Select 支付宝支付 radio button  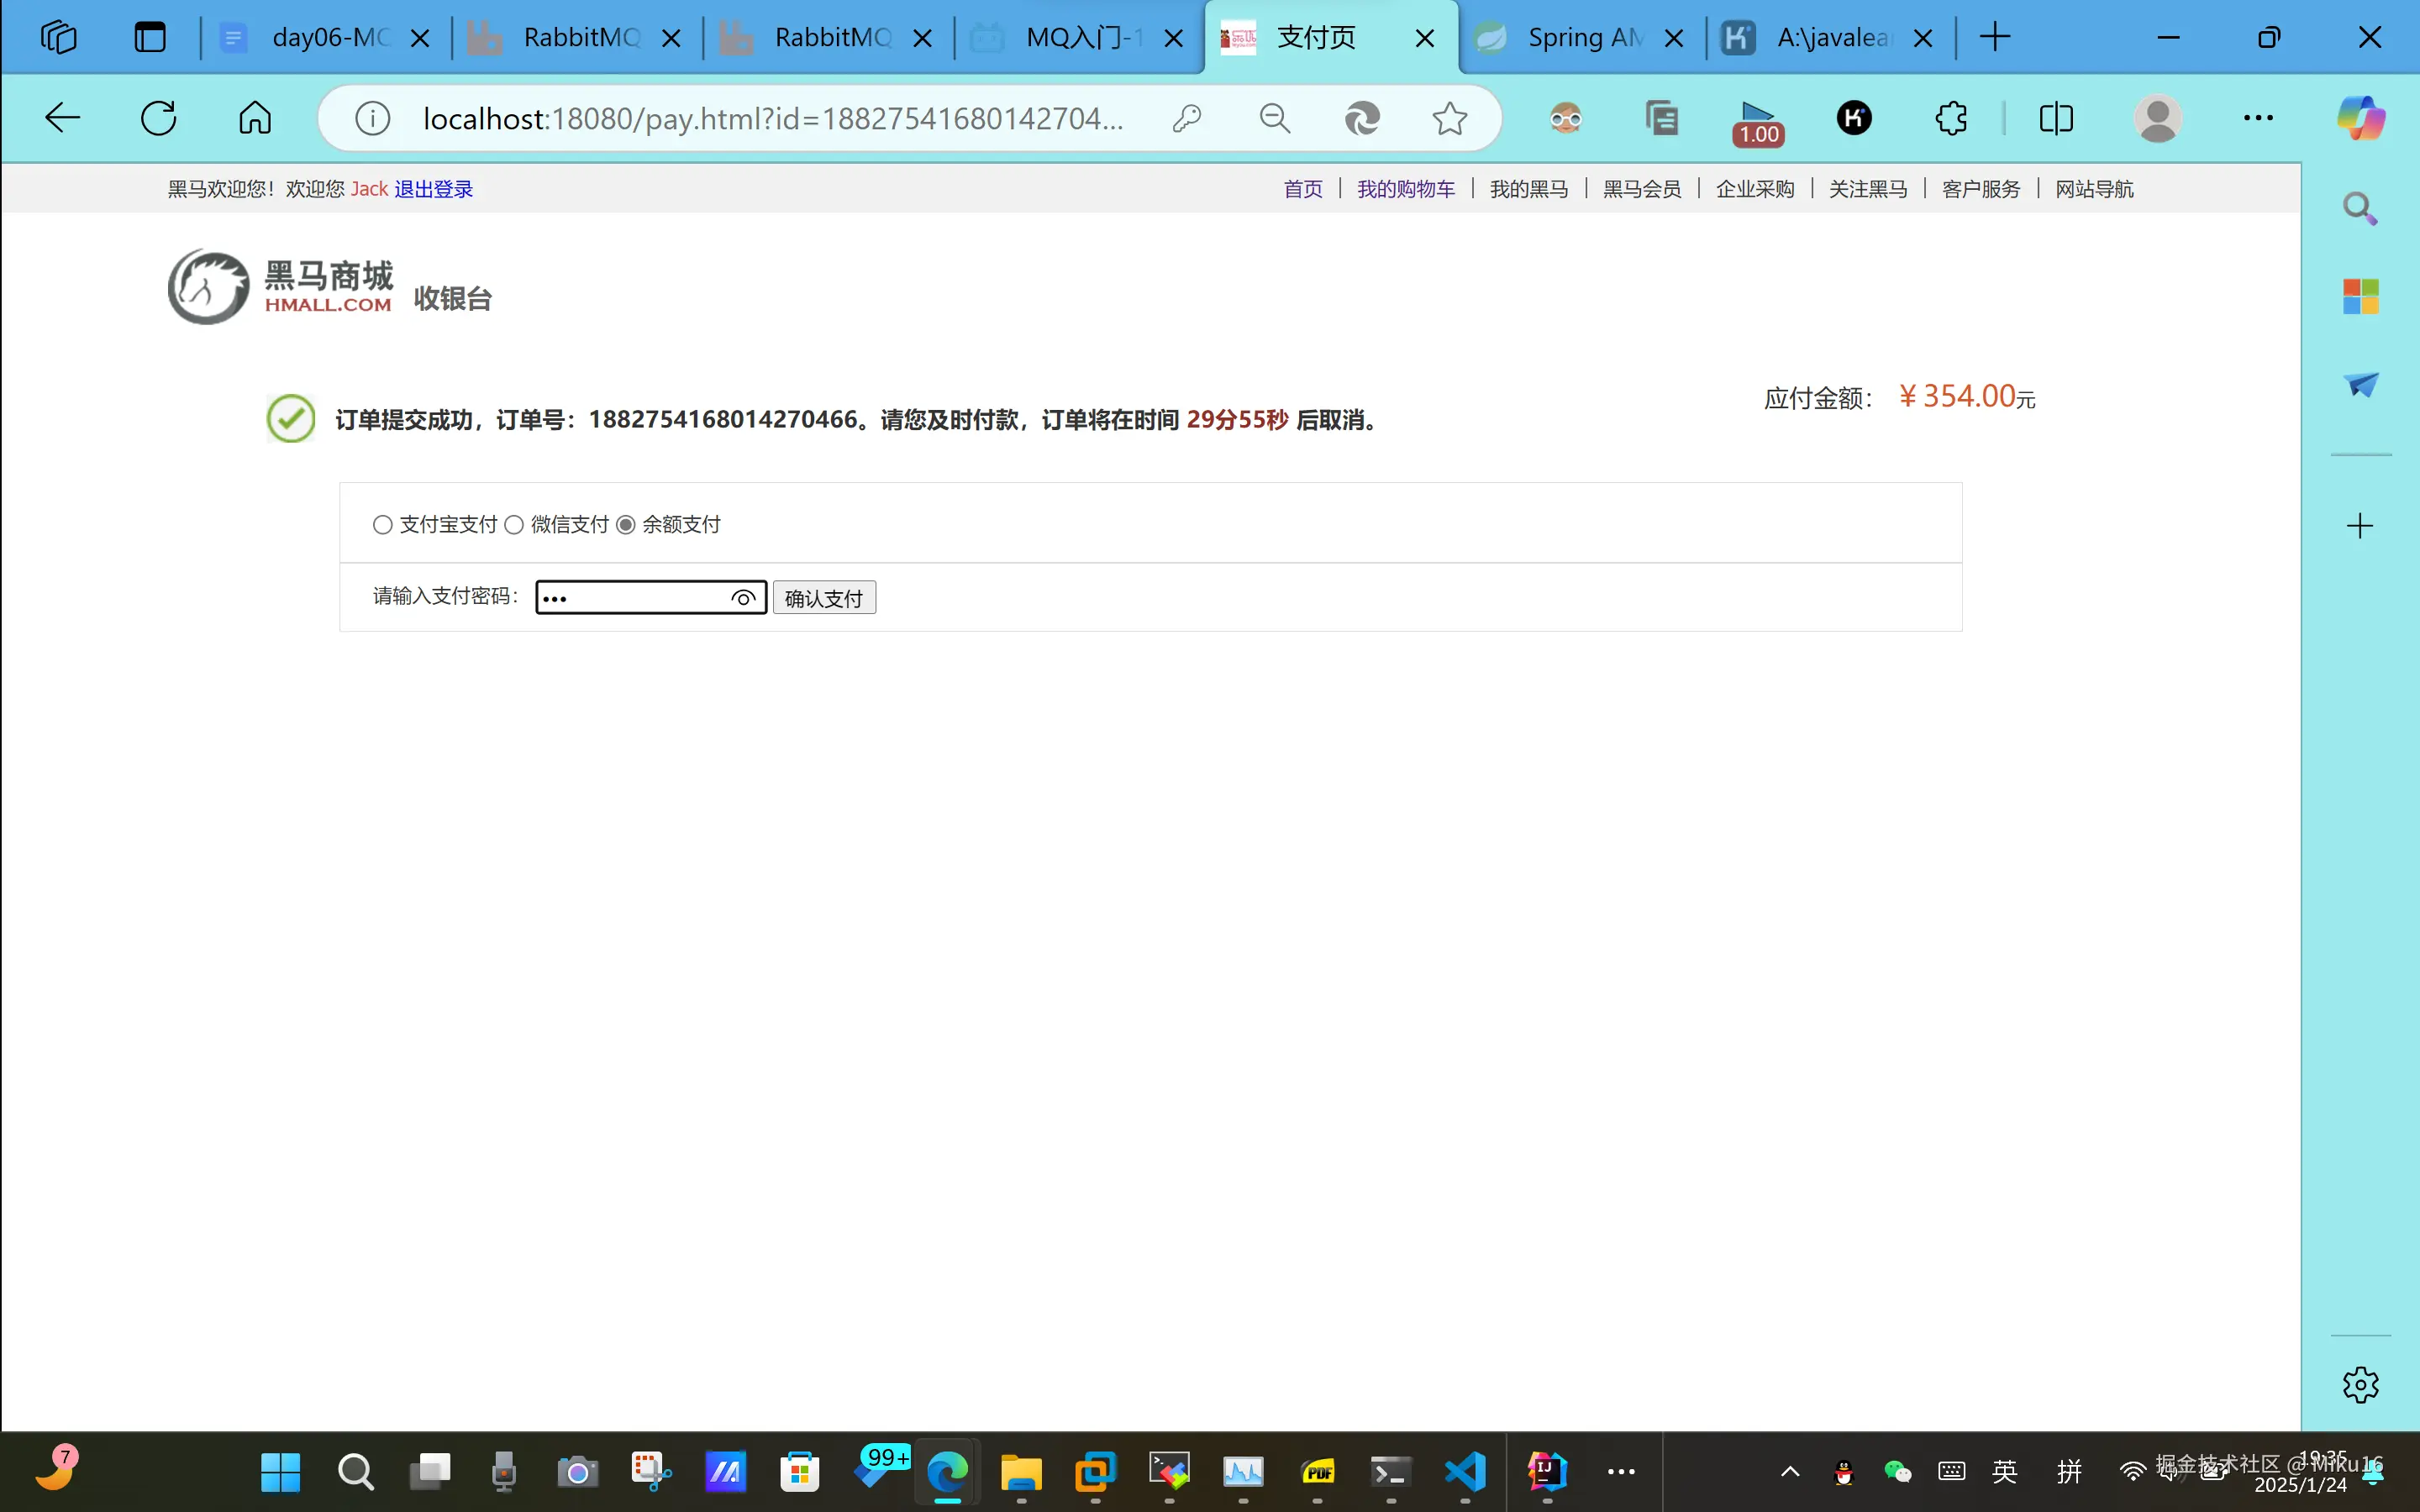(382, 525)
